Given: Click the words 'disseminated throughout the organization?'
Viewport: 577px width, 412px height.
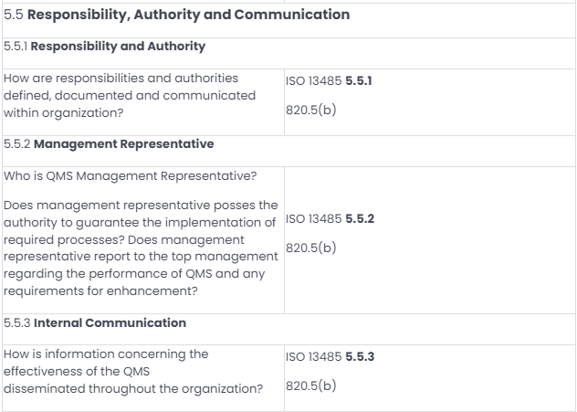Looking at the screenshot, I should (133, 389).
